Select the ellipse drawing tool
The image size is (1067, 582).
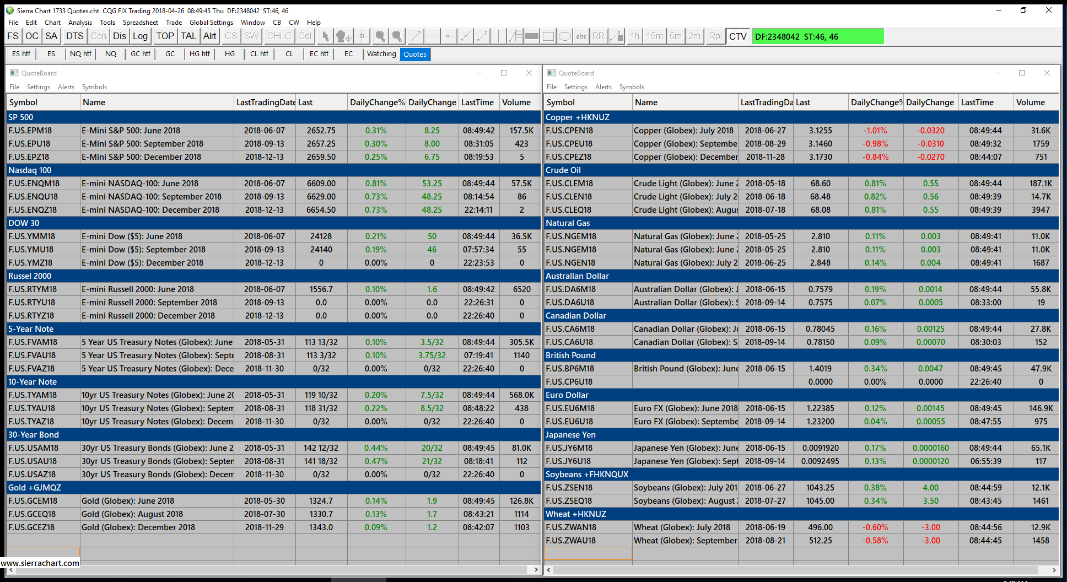point(565,36)
